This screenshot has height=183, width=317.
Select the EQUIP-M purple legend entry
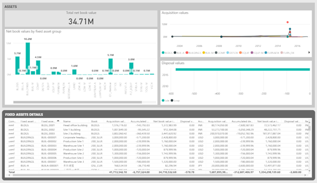(257, 53)
